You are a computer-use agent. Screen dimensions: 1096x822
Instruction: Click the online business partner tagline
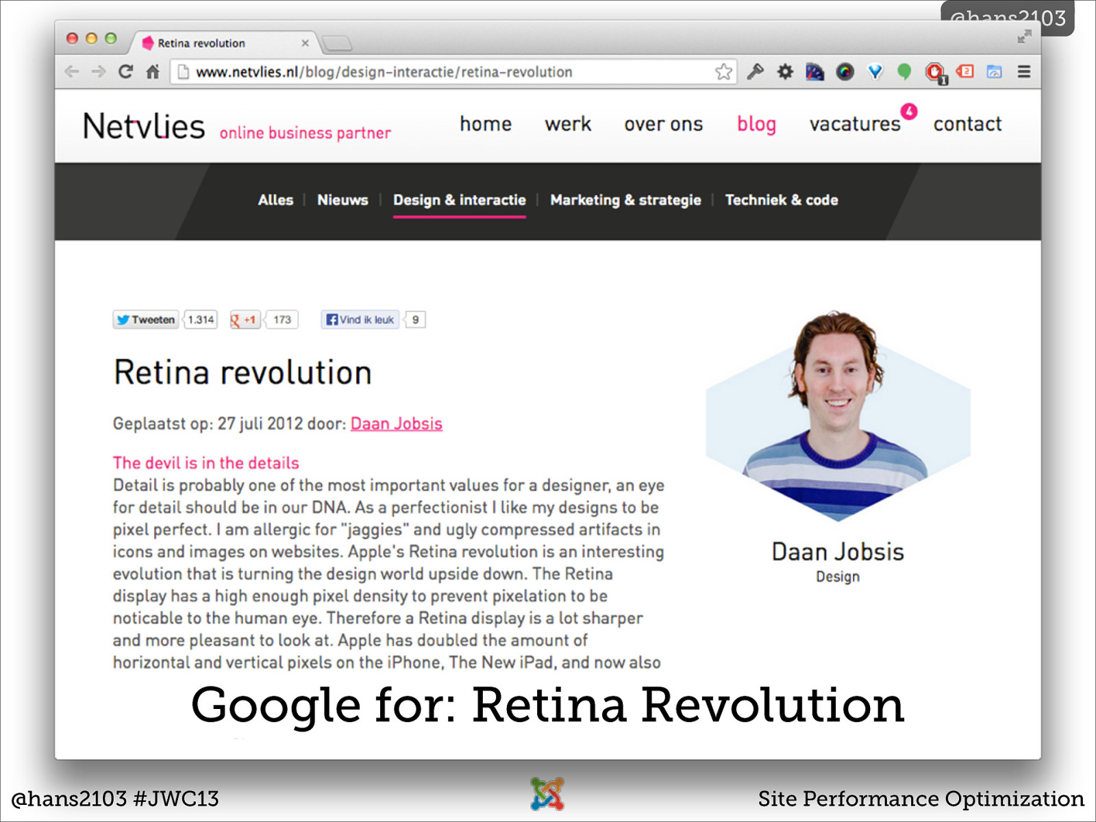pos(306,133)
